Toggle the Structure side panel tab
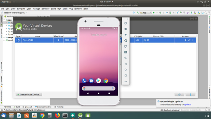Screen dimensions: 211x119 (x=1, y=67)
